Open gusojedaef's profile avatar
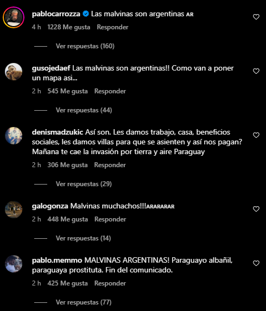Image resolution: width=266 pixels, height=311 pixels. click(14, 72)
